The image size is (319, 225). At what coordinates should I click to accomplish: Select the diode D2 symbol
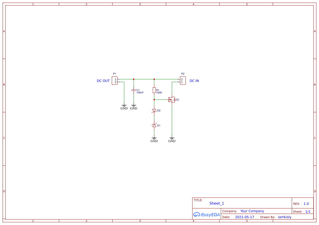154,110
